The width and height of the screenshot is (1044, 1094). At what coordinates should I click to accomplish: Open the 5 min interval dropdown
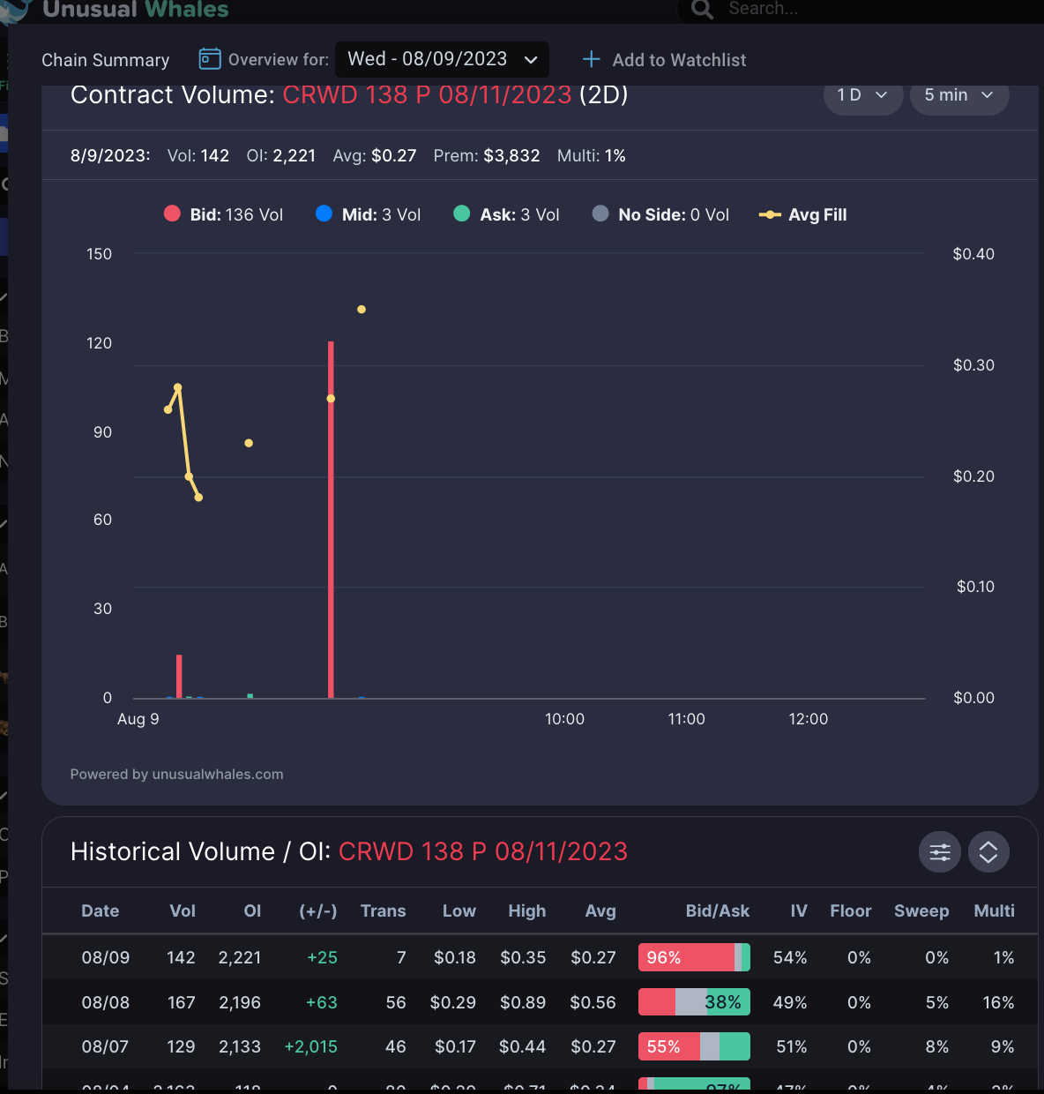tap(958, 94)
